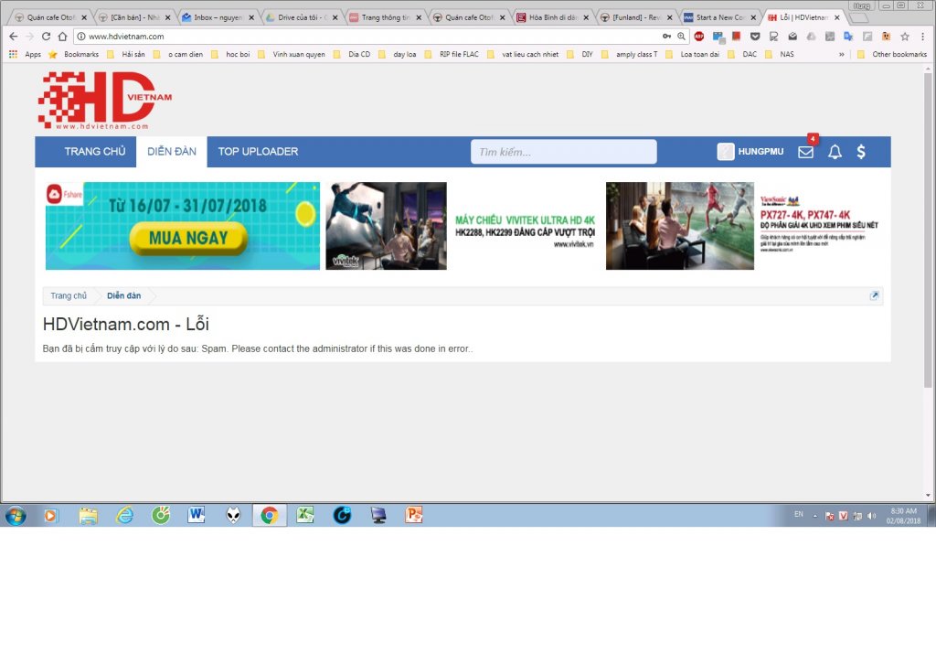Open Microsoft Excel from the taskbar

tap(305, 515)
